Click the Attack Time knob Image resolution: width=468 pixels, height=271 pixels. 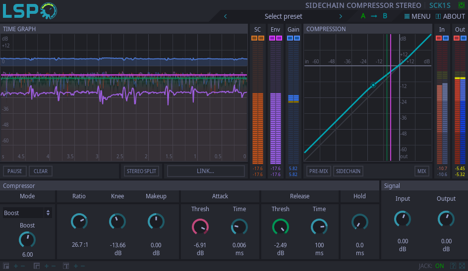(239, 227)
